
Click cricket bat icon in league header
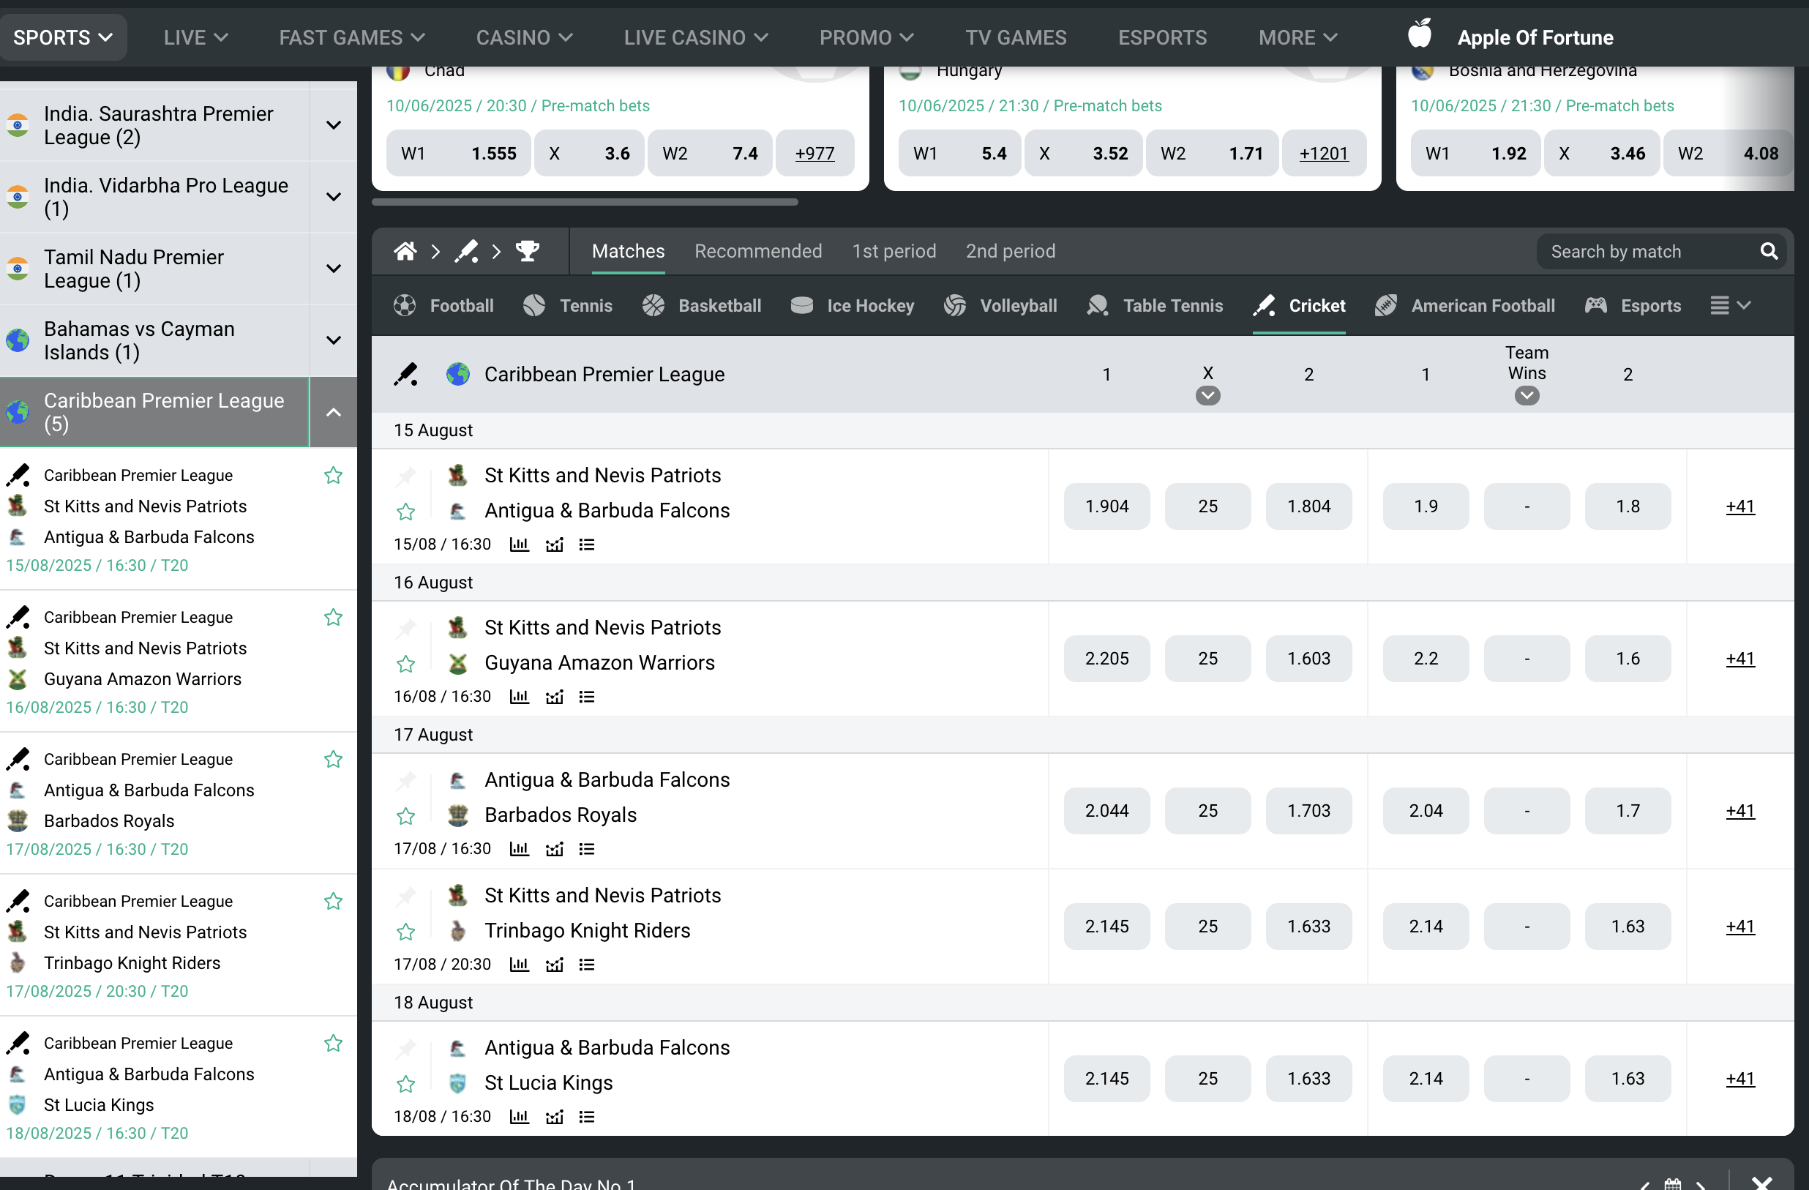pyautogui.click(x=406, y=374)
